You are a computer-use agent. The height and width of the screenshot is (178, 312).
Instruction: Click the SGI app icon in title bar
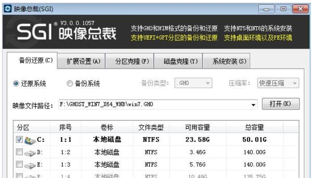(x=8, y=9)
